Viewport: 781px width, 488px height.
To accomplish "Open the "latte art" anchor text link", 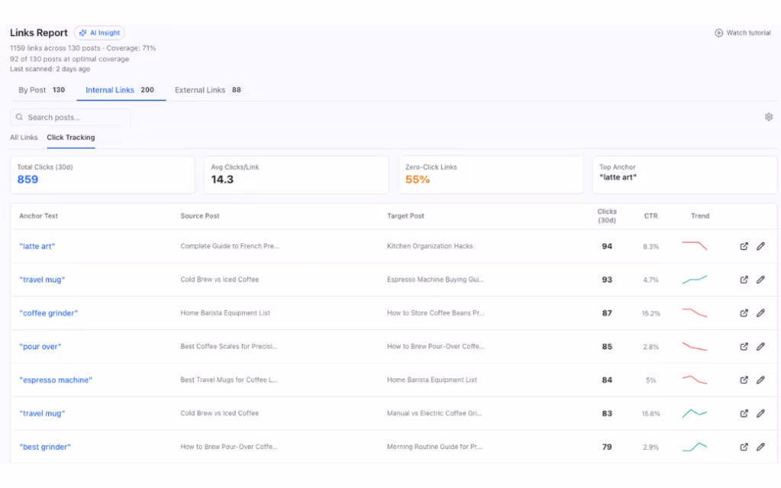I will pos(37,246).
